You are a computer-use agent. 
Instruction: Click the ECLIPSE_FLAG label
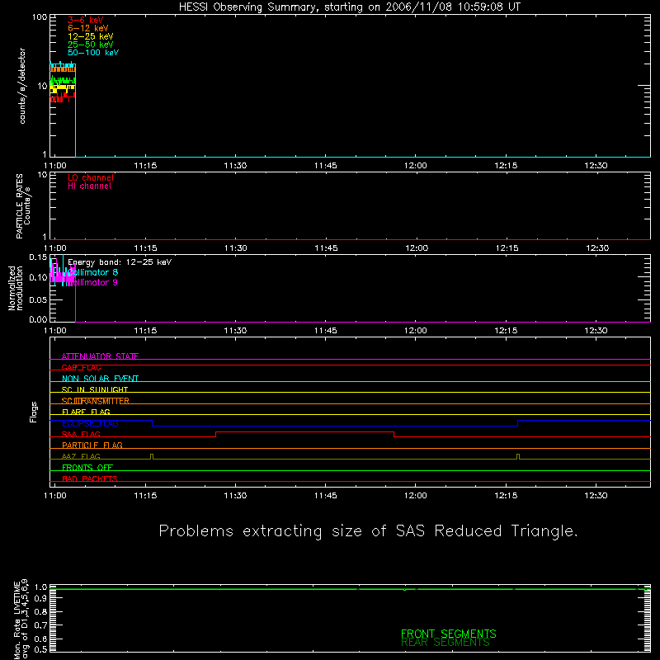(90, 423)
